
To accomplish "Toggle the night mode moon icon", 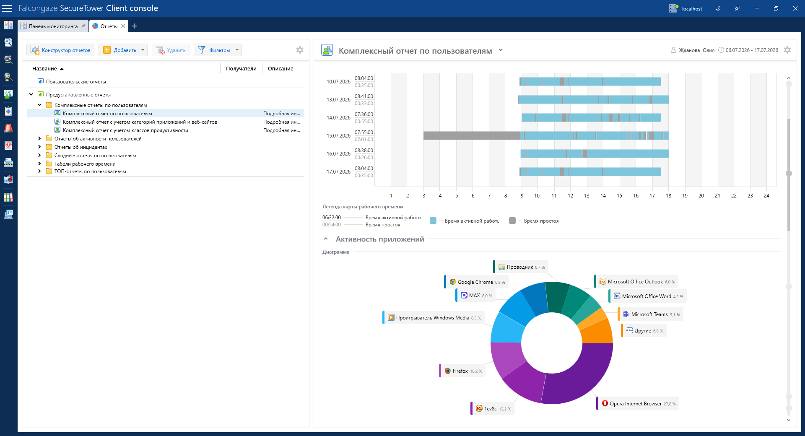I will coord(718,8).
